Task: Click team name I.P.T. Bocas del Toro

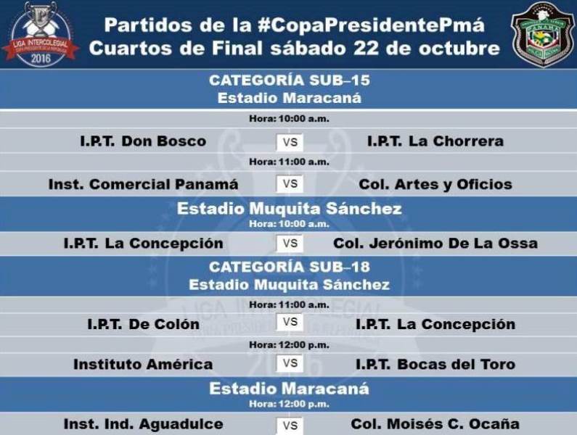Action: [x=435, y=364]
